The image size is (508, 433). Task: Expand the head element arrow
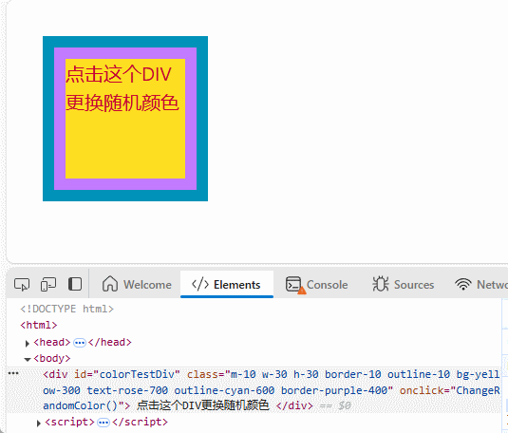pos(28,343)
